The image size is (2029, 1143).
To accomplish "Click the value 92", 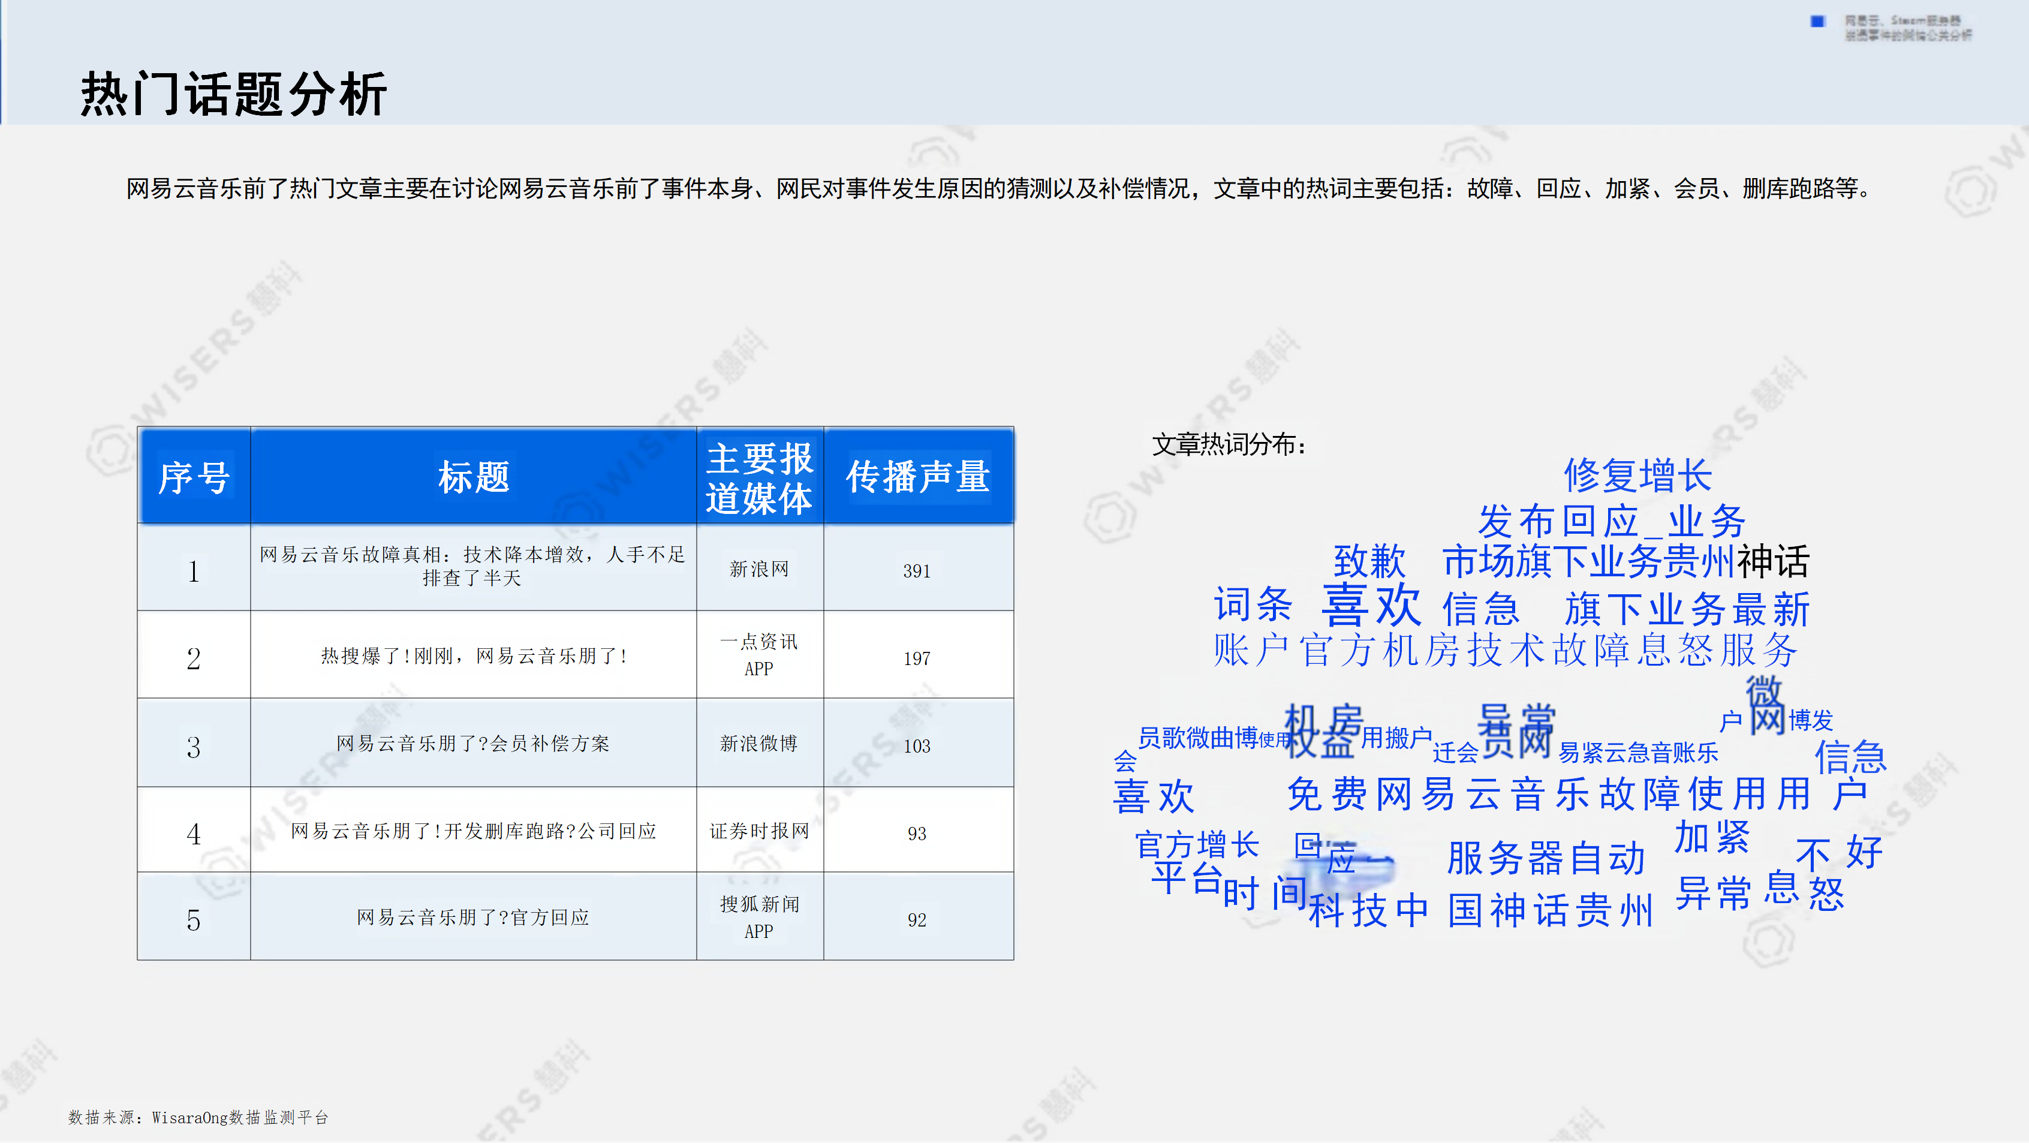I will coord(917,919).
